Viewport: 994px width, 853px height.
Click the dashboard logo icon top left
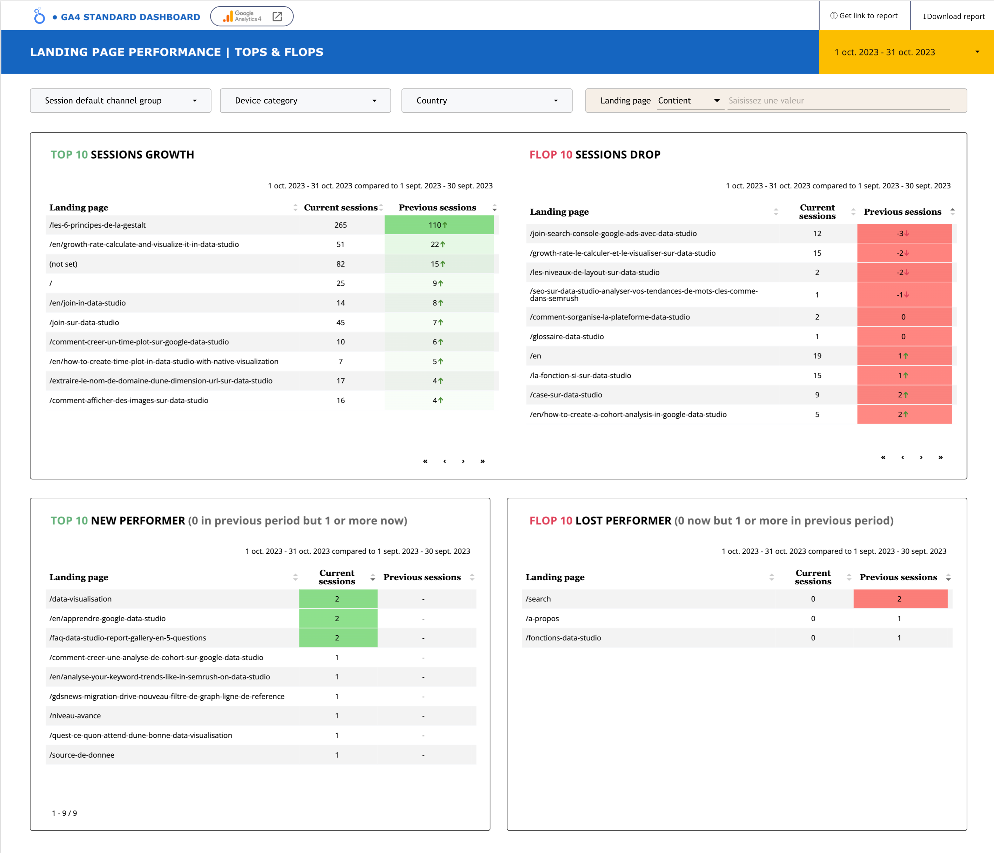coord(39,16)
